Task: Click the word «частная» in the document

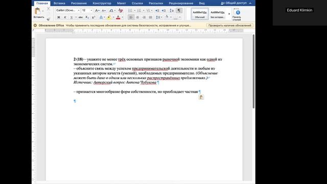Action: tap(191, 91)
